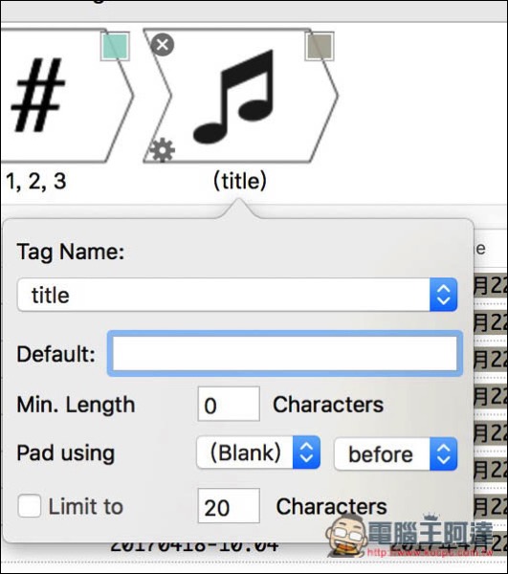Click the Min. Length characters field

(x=229, y=404)
